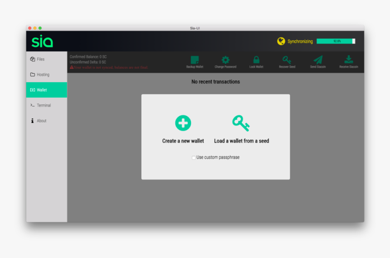390x258 pixels.
Task: Click the Confirmed Balance: 0 SC text
Action: pyautogui.click(x=88, y=57)
